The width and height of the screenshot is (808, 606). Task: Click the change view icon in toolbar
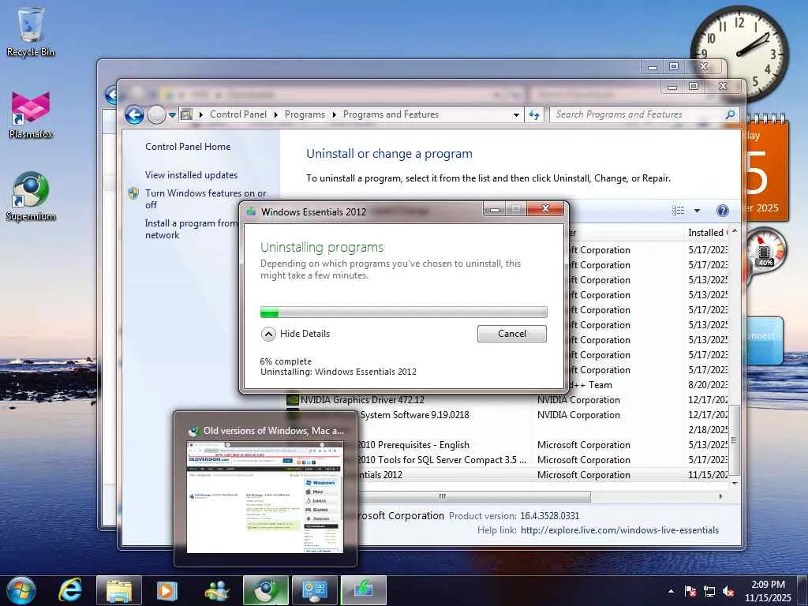[678, 210]
